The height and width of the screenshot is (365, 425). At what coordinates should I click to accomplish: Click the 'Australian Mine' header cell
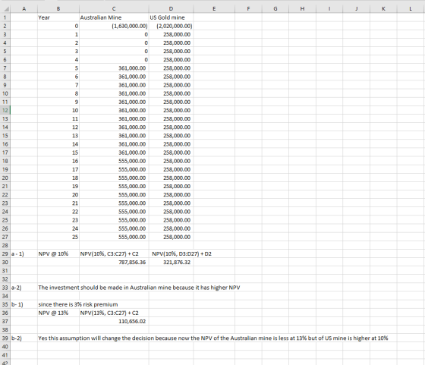pos(114,17)
